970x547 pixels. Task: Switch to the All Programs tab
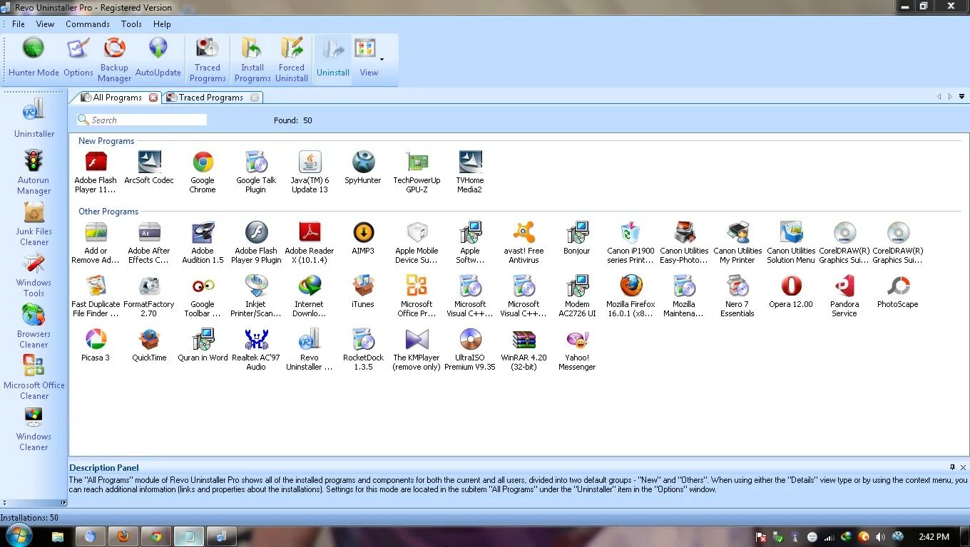(x=118, y=98)
